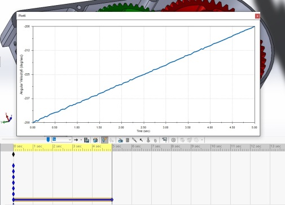This screenshot has width=285, height=205.
Task: Open Motion Study Properties
Action: 173,140
